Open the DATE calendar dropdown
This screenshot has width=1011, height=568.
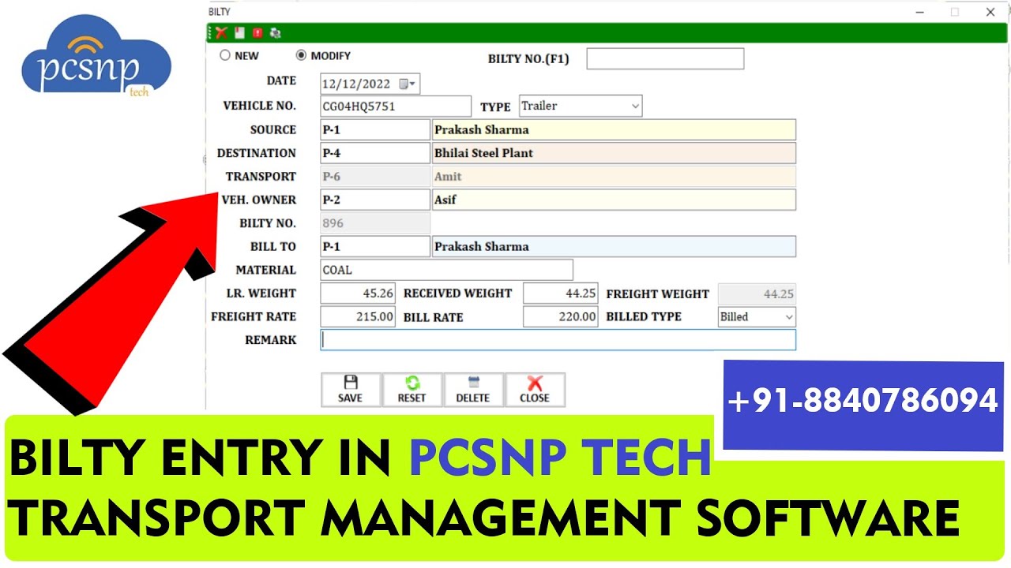click(407, 84)
